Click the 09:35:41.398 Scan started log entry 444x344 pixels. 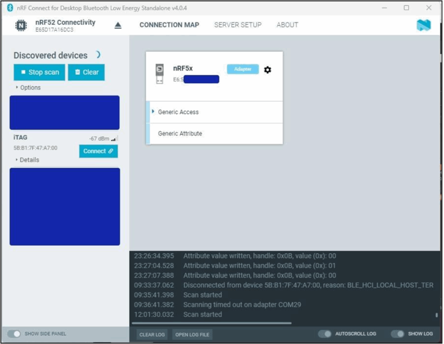(x=178, y=295)
